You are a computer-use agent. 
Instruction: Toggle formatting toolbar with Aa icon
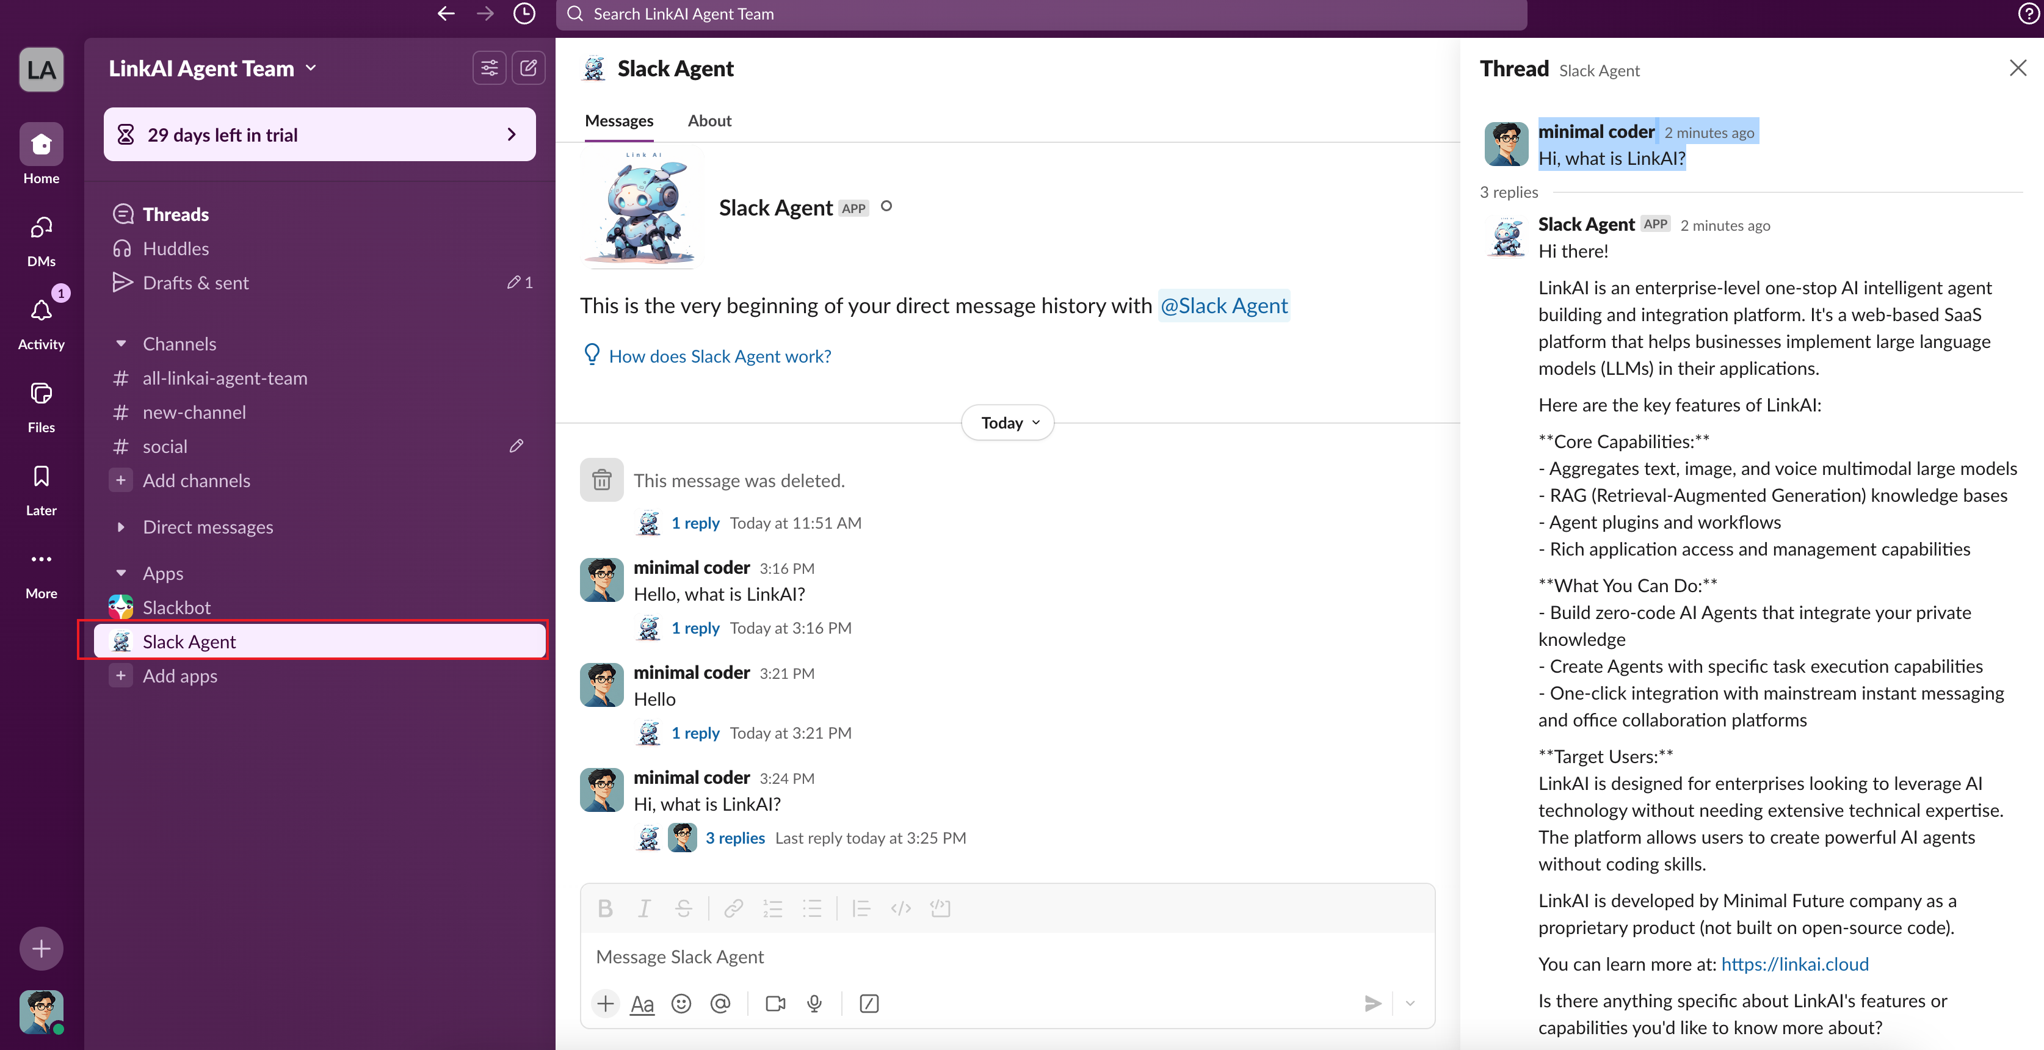point(642,1004)
